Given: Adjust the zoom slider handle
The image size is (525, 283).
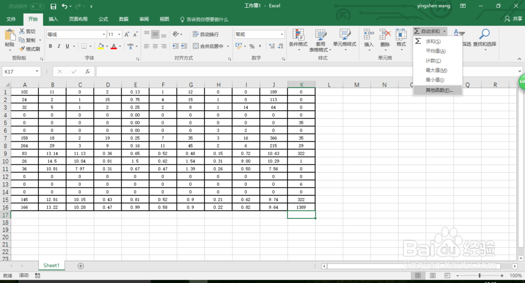Looking at the screenshot, I should pos(480,276).
